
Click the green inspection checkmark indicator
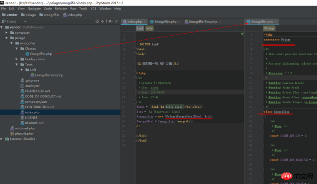243,34
